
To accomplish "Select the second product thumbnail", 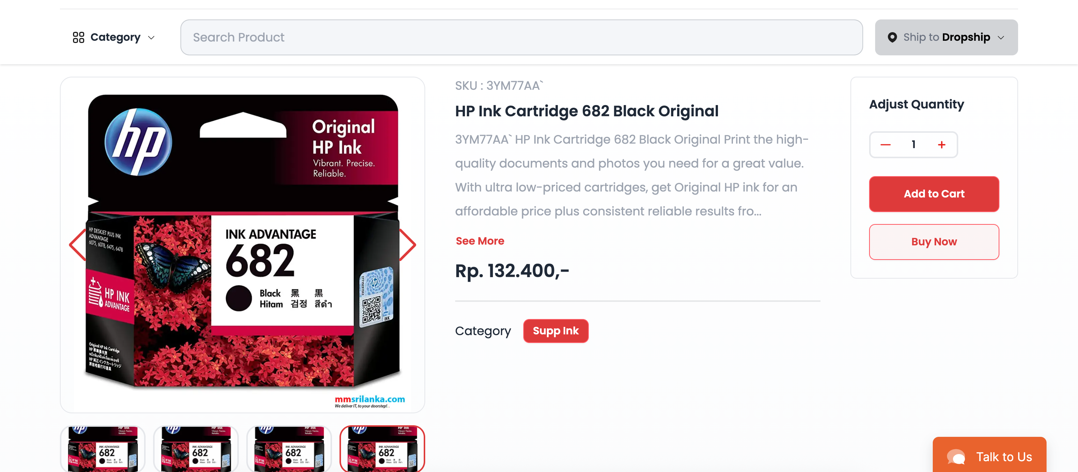I will pyautogui.click(x=196, y=449).
